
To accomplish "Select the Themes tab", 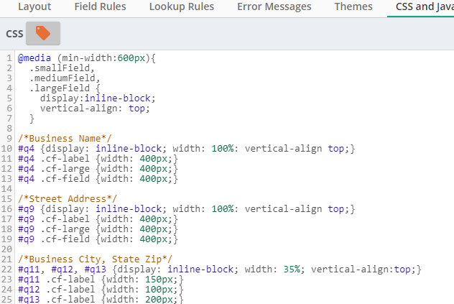I will click(x=353, y=6).
